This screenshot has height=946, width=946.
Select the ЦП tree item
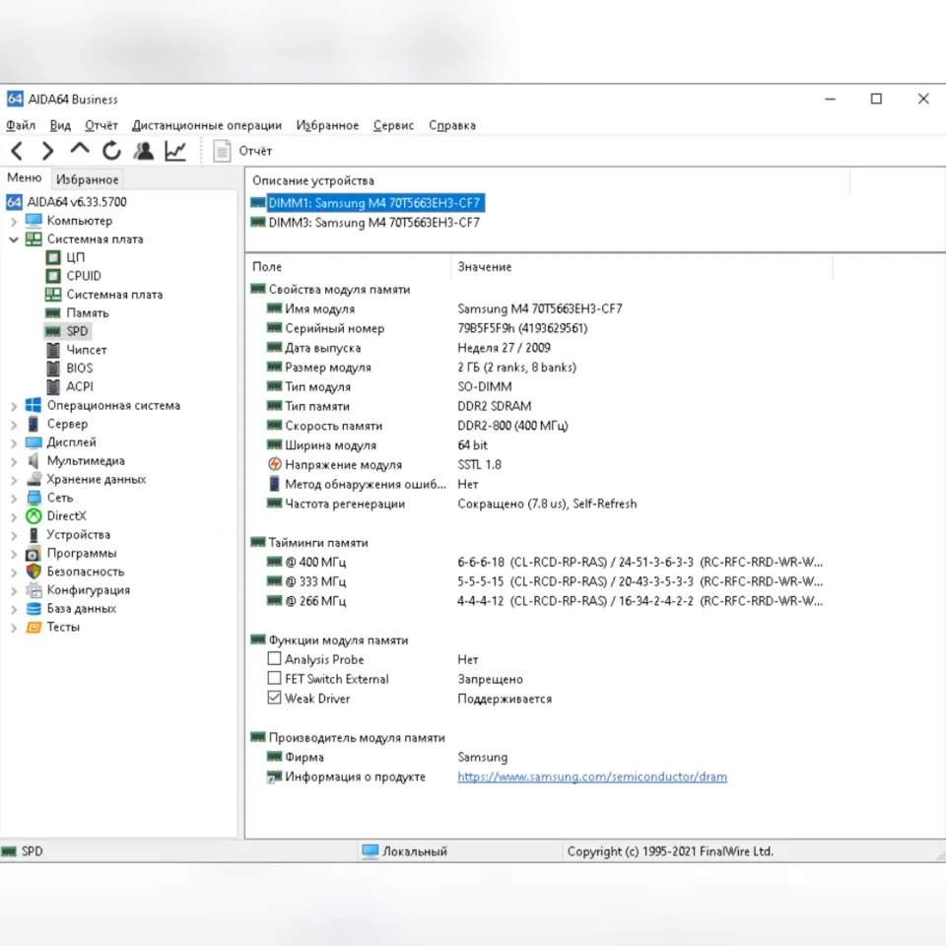click(75, 257)
